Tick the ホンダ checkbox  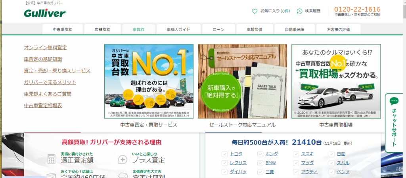click(x=260, y=155)
